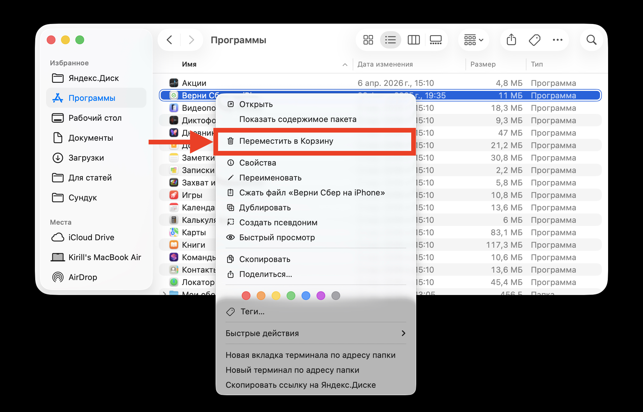The height and width of the screenshot is (412, 643).
Task: Click the Калькулятор app icon
Action: click(174, 220)
